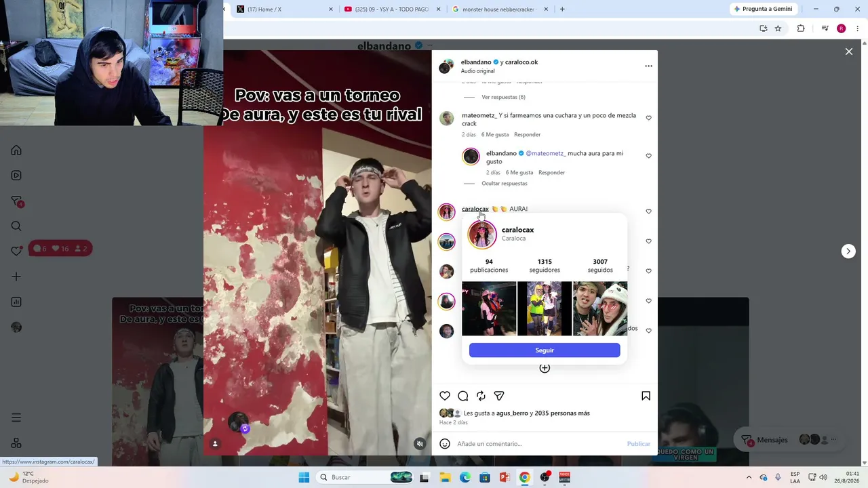Open the emoji picker for comment
The width and height of the screenshot is (868, 488).
445,444
